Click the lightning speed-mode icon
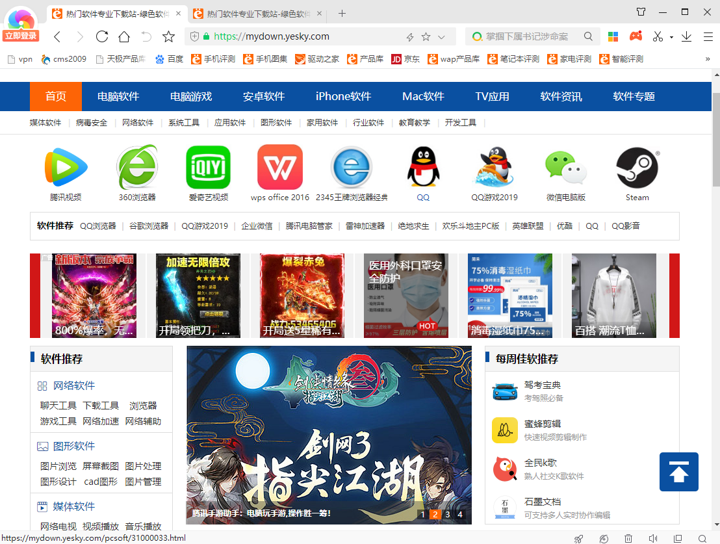Image resolution: width=720 pixels, height=544 pixels. pyautogui.click(x=410, y=37)
